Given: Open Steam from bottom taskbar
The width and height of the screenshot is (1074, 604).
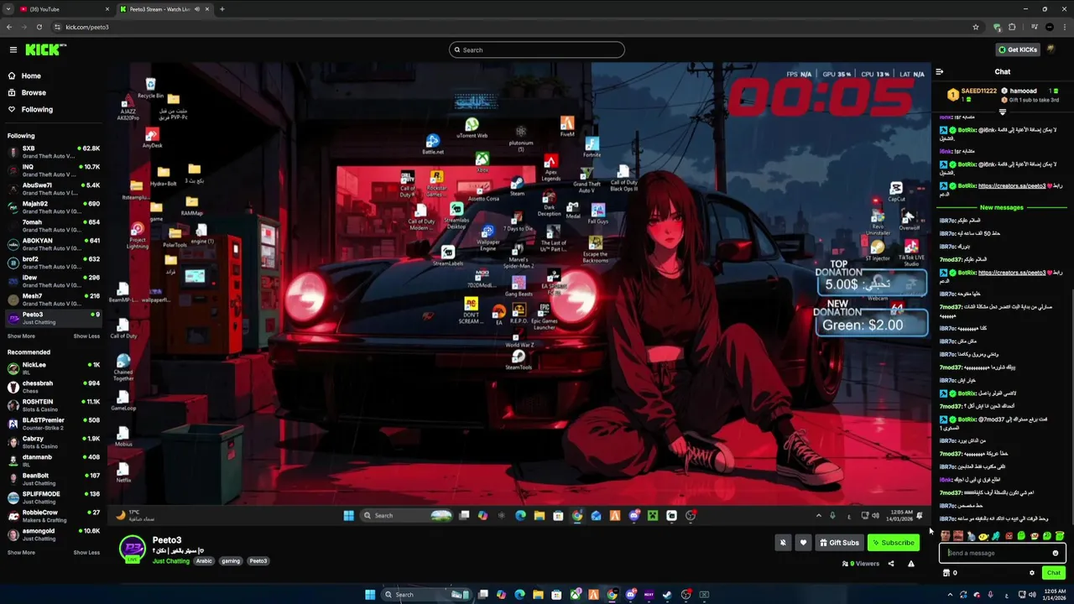Looking at the screenshot, I should click(x=667, y=595).
